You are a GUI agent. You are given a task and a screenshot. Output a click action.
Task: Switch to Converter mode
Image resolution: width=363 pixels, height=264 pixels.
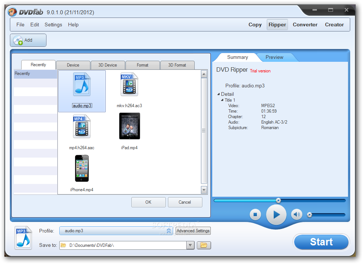(x=305, y=25)
